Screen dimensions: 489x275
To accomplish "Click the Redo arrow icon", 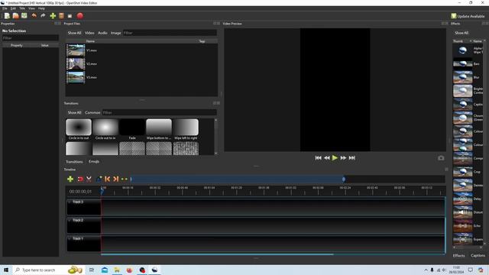I will pos(43,15).
